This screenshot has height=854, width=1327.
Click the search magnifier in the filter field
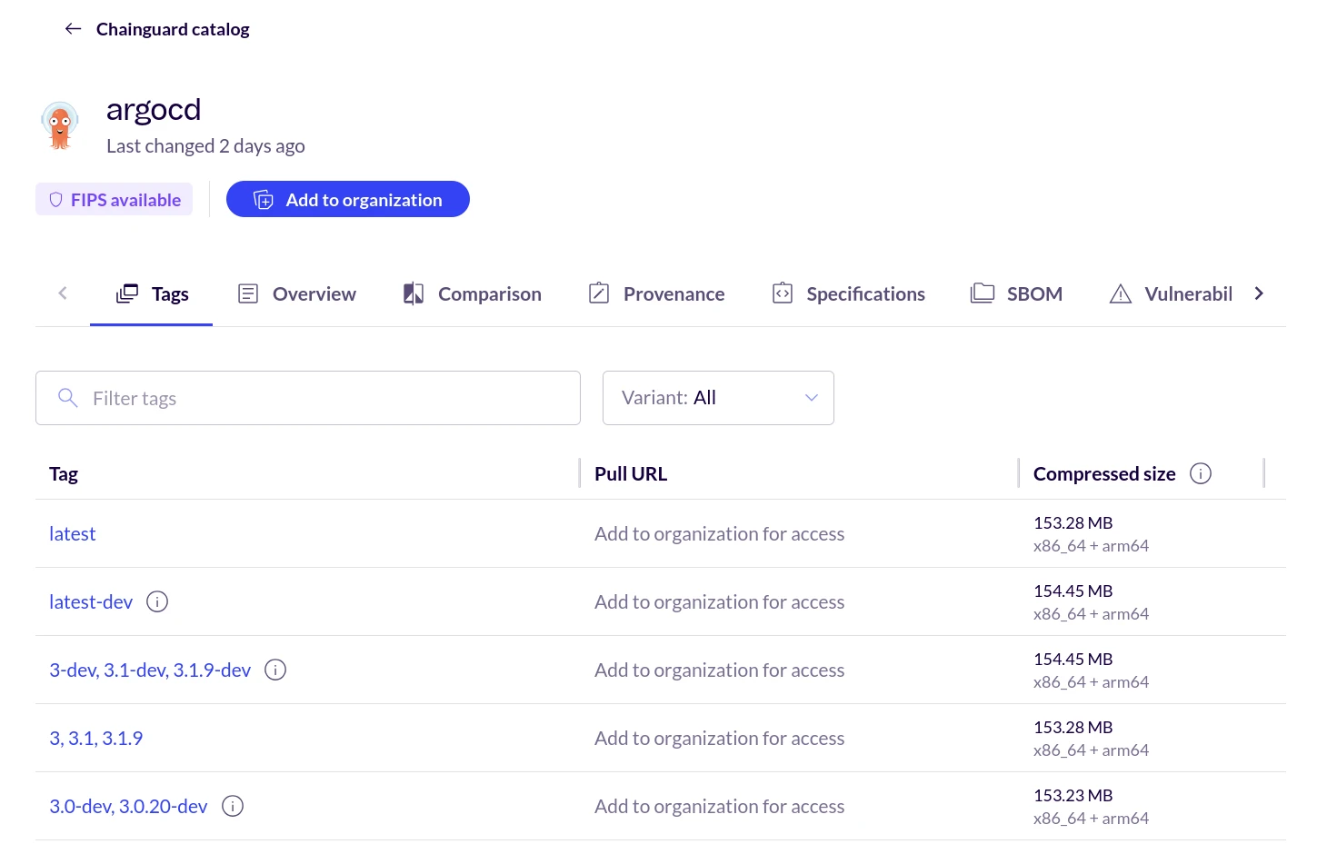point(68,398)
